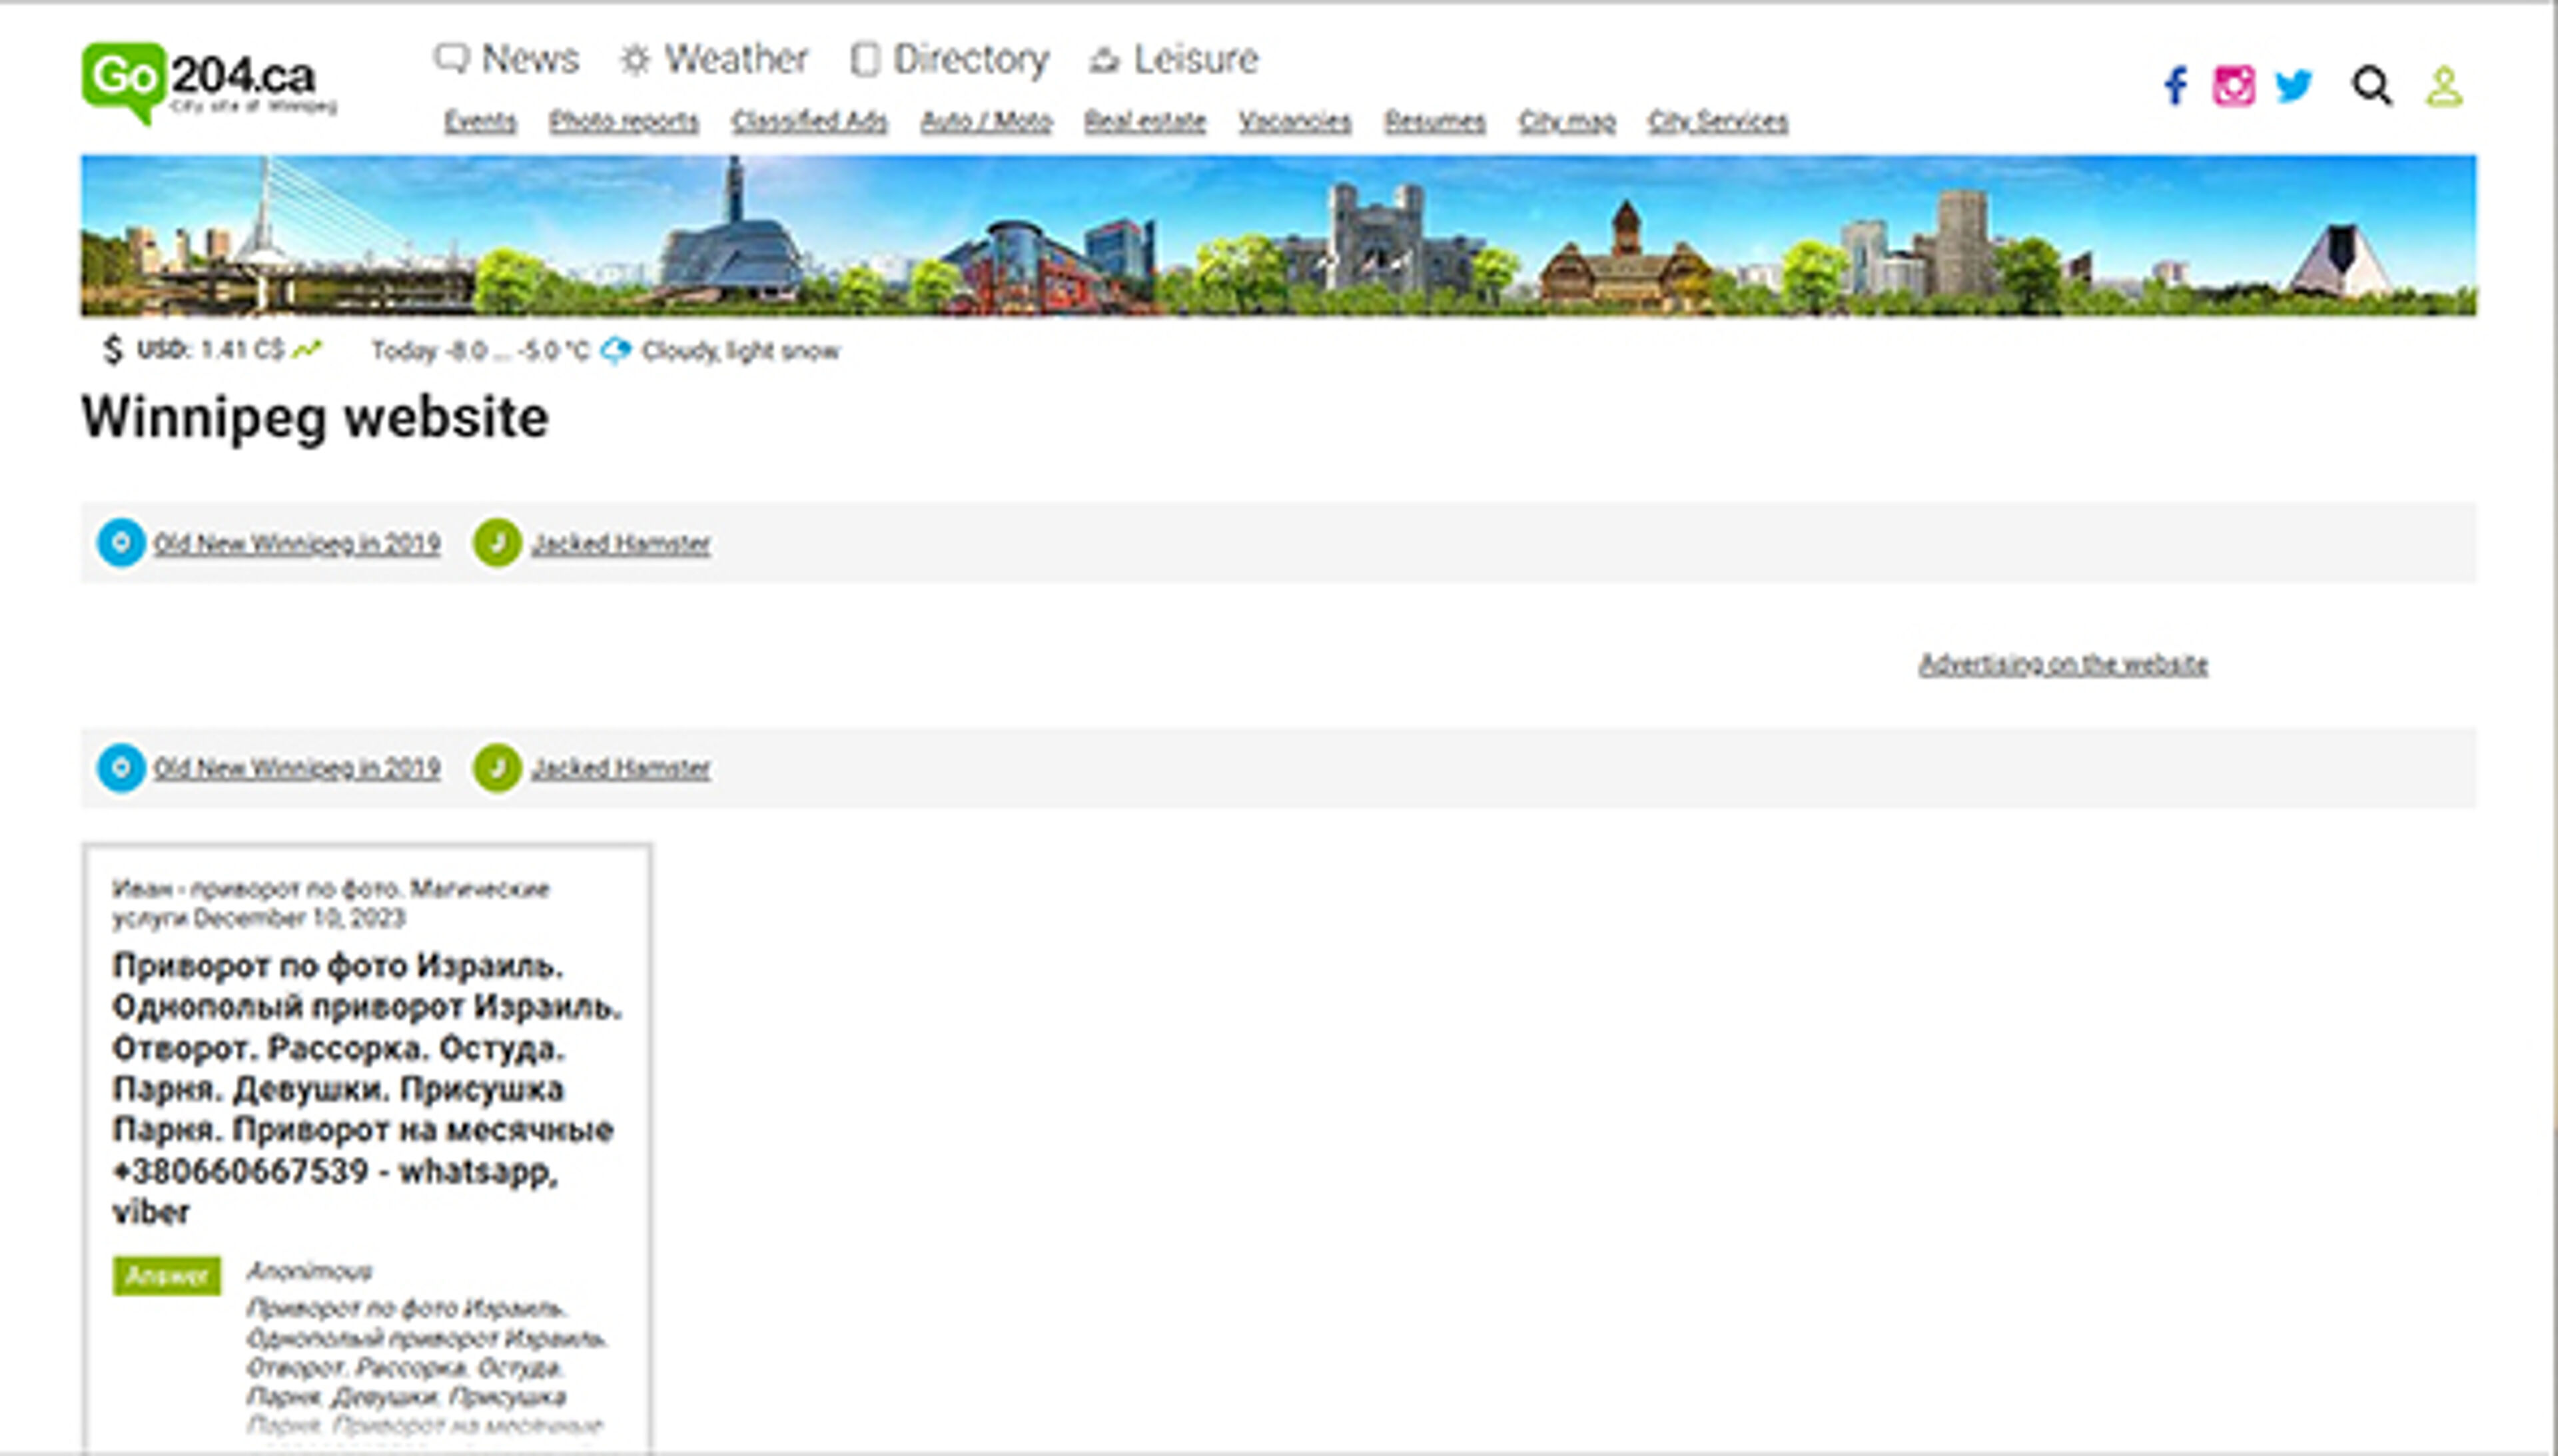The height and width of the screenshot is (1456, 2558).
Task: Go to Classified Ads section
Action: [x=809, y=122]
